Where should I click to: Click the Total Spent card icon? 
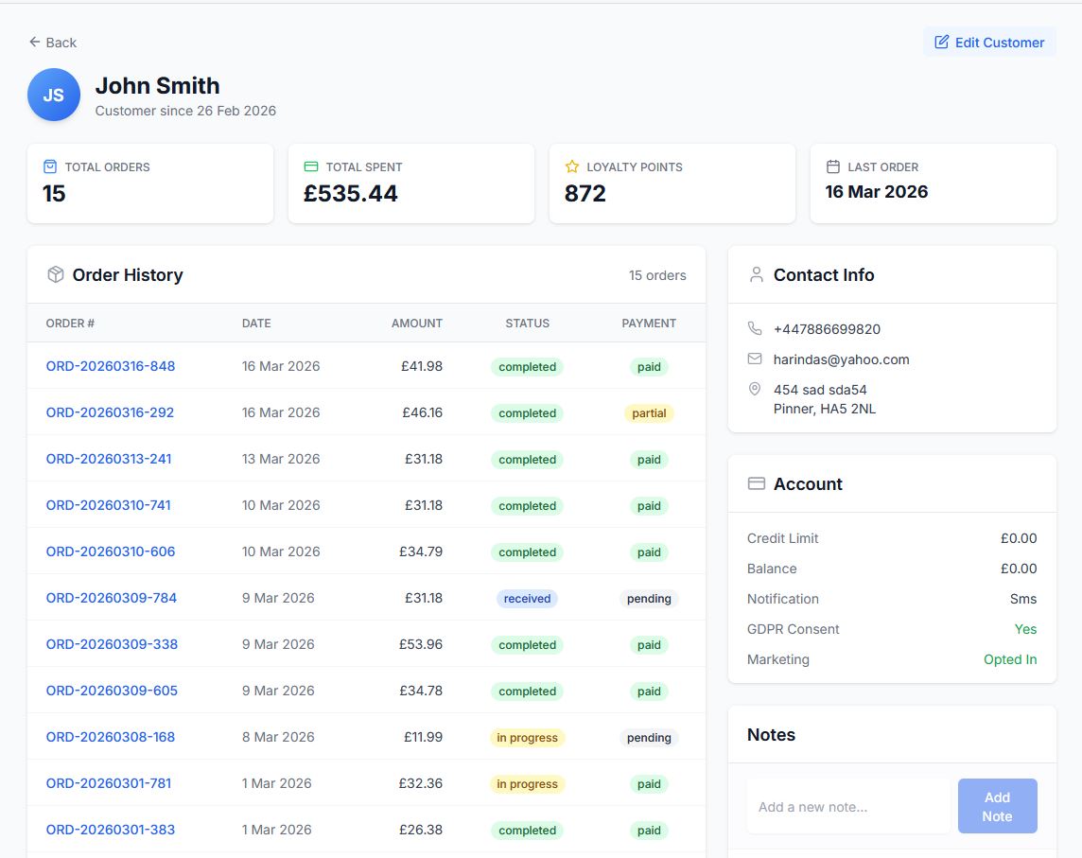pyautogui.click(x=311, y=166)
